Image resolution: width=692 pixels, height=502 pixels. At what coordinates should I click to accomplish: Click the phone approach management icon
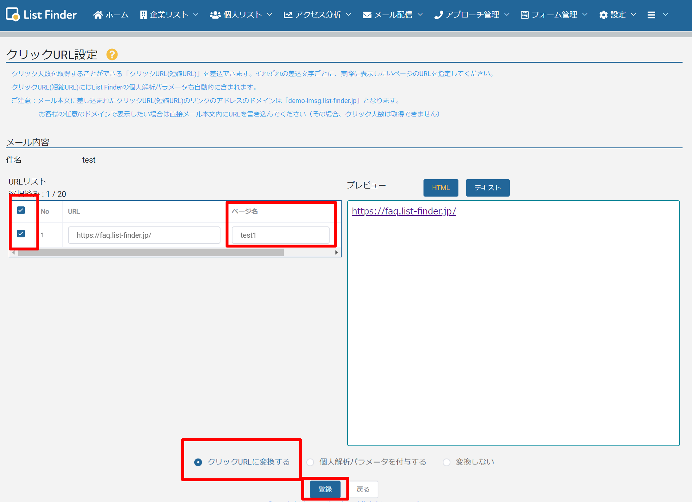tap(438, 15)
